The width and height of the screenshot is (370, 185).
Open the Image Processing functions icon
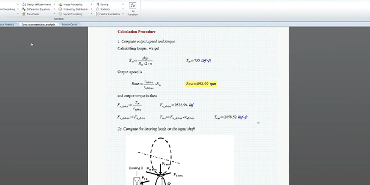coord(60,4)
